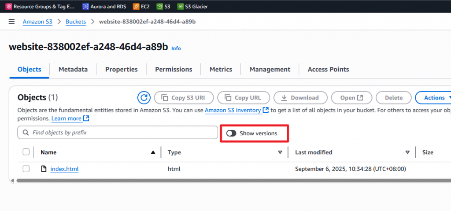Switch to the Management tab
This screenshot has width=451, height=211.
270,69
